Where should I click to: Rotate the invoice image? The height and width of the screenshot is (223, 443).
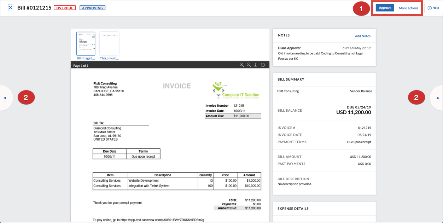coord(263,65)
